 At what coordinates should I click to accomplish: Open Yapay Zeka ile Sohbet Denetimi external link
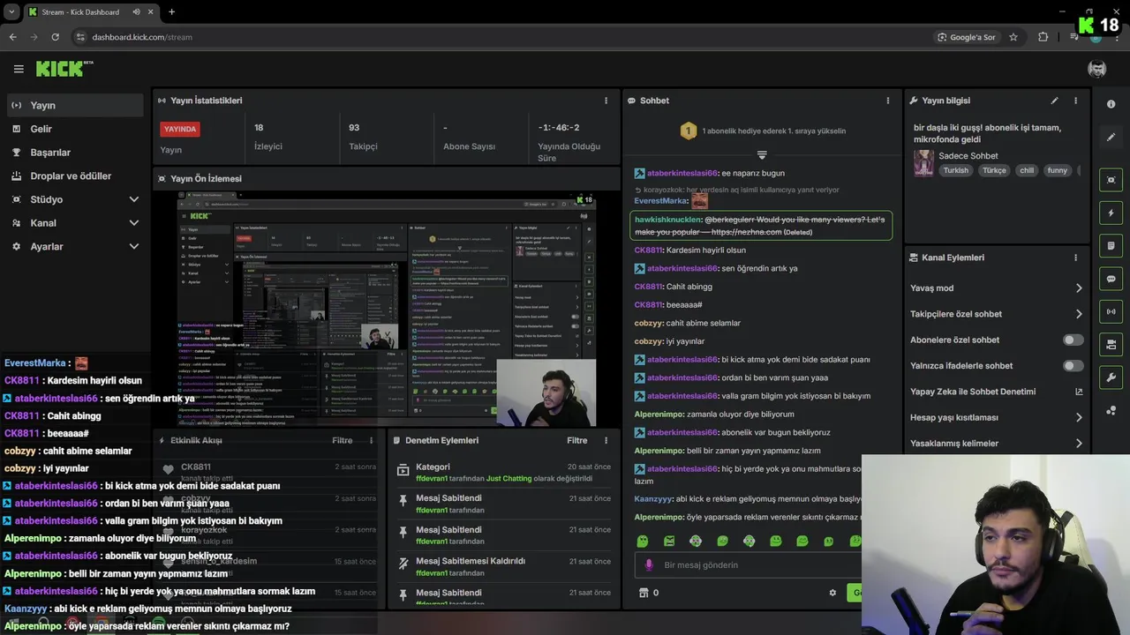1079,392
